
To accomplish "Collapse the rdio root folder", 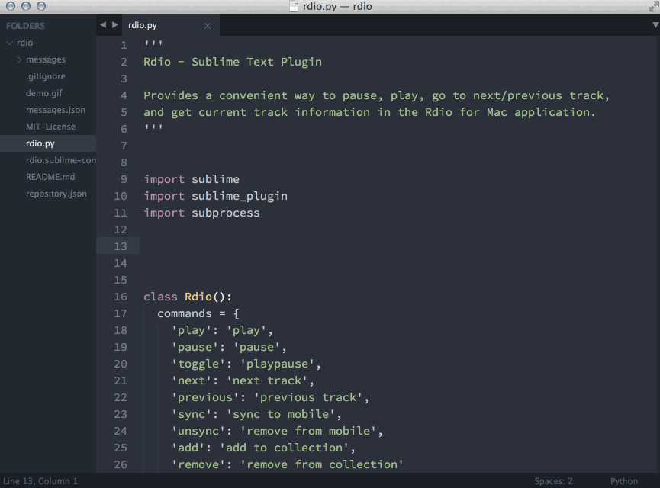I will tap(9, 43).
